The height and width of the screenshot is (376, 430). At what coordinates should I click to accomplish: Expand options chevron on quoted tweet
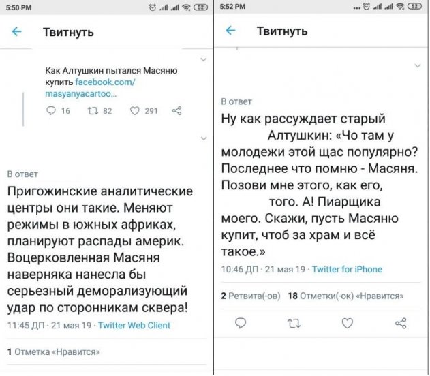click(x=203, y=61)
